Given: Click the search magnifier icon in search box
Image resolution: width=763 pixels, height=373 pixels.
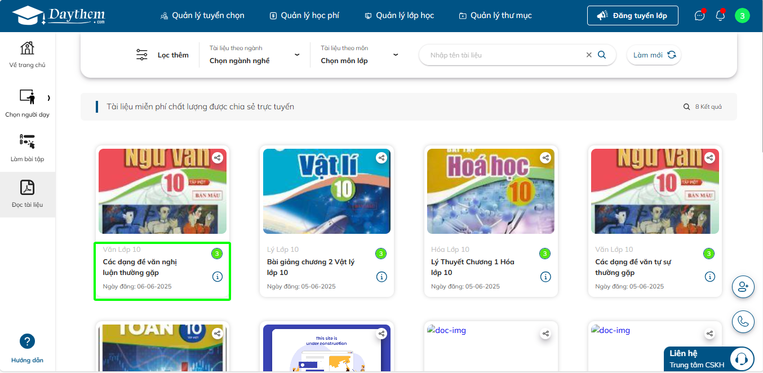Looking at the screenshot, I should click(602, 55).
